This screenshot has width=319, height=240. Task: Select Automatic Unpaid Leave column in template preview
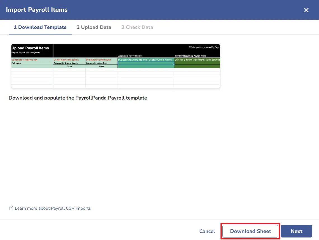[x=66, y=63]
